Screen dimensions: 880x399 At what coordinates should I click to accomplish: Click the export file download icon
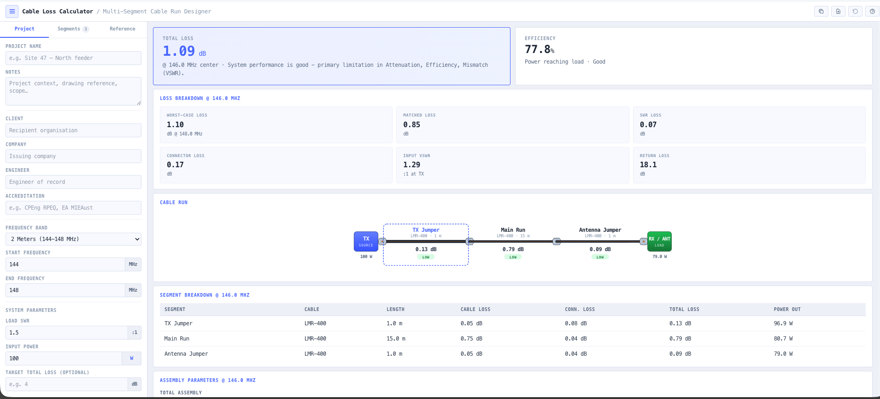838,12
